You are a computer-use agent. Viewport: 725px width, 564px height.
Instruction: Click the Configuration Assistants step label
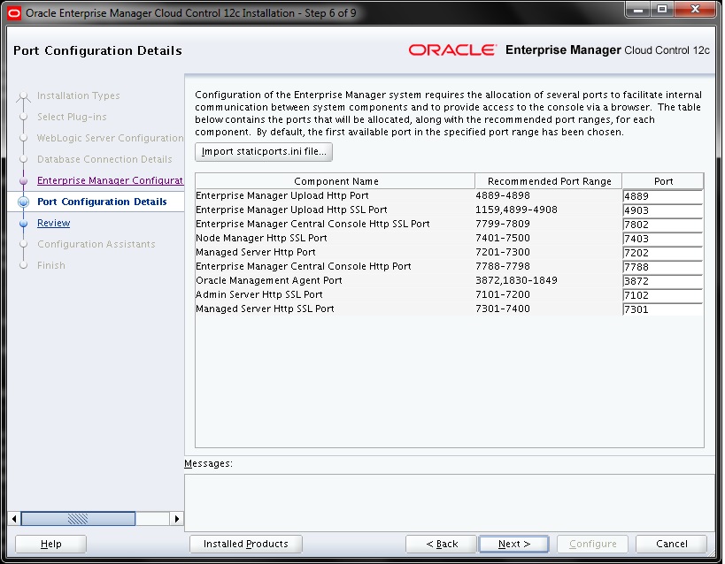pyautogui.click(x=96, y=244)
